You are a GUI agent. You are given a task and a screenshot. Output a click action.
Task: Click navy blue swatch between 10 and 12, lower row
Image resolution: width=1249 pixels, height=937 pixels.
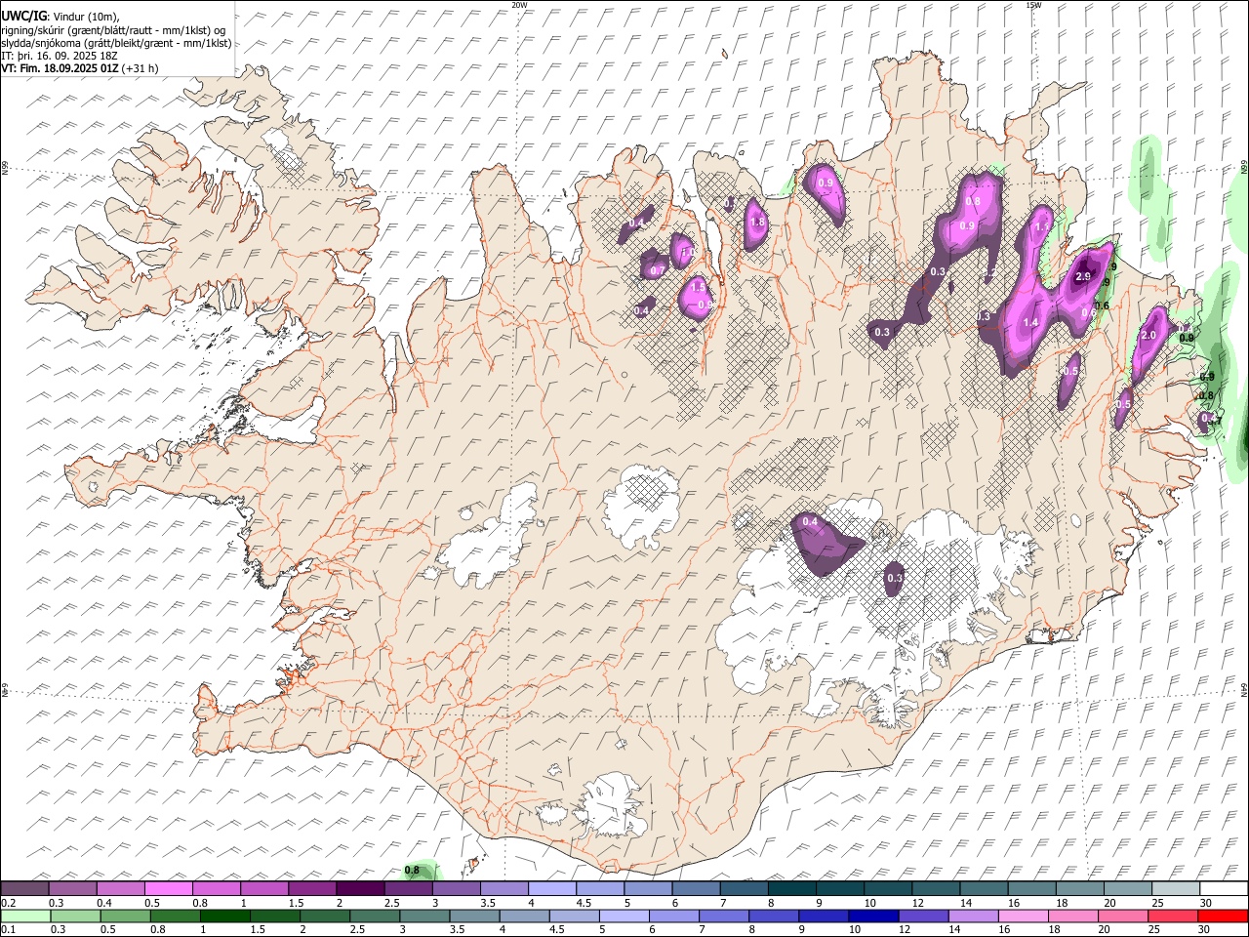[873, 917]
